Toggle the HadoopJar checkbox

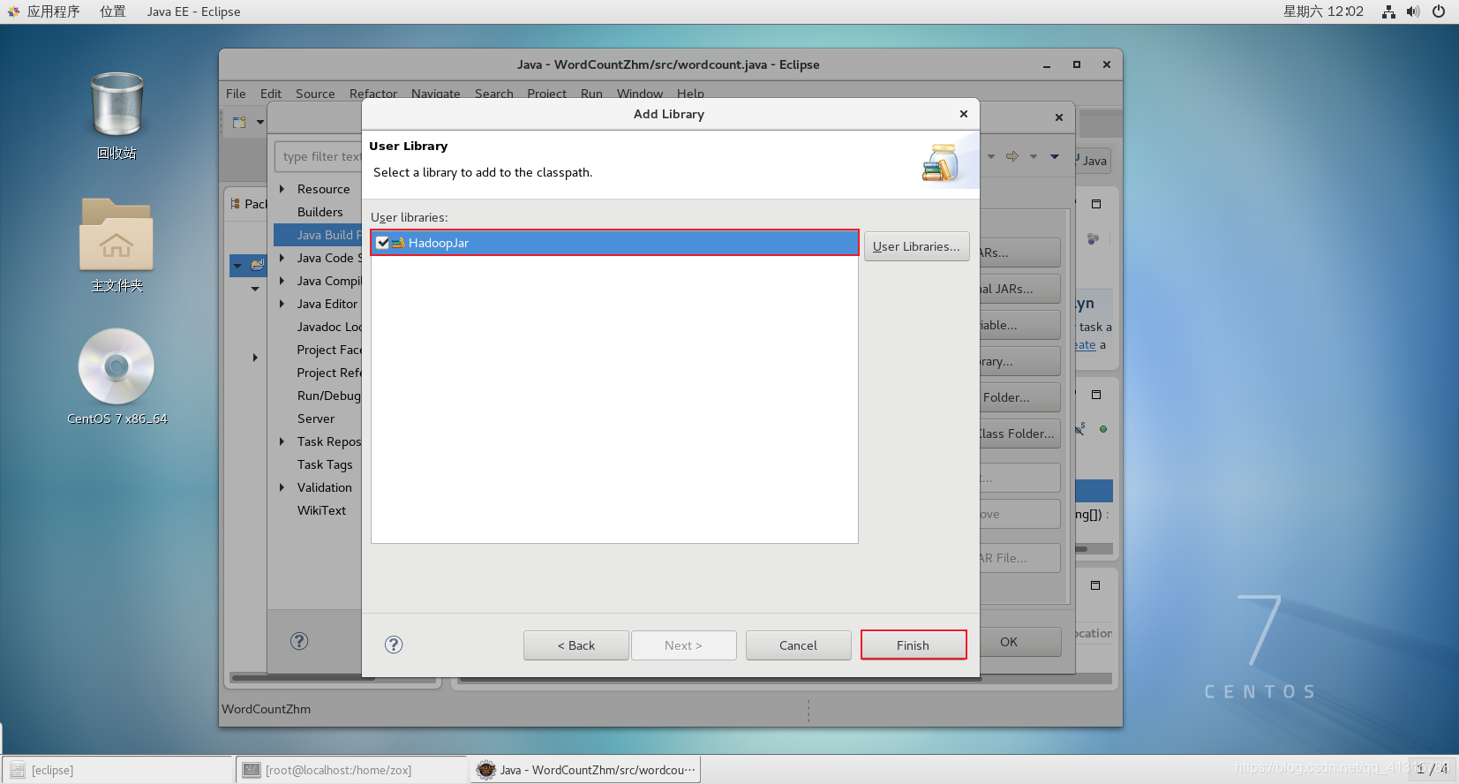click(383, 243)
